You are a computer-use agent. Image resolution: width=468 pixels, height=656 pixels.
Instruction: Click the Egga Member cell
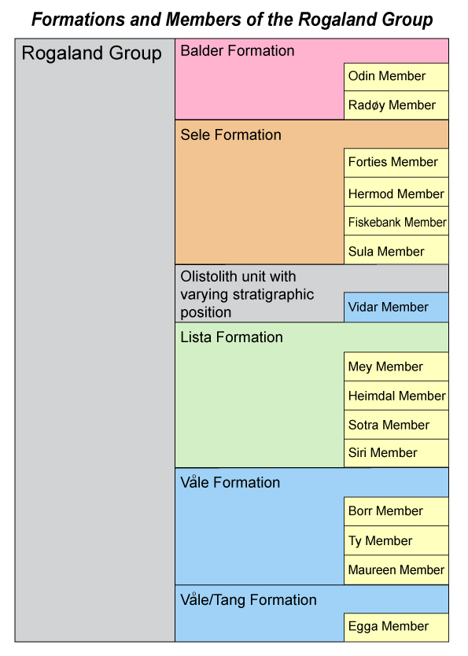coord(396,627)
